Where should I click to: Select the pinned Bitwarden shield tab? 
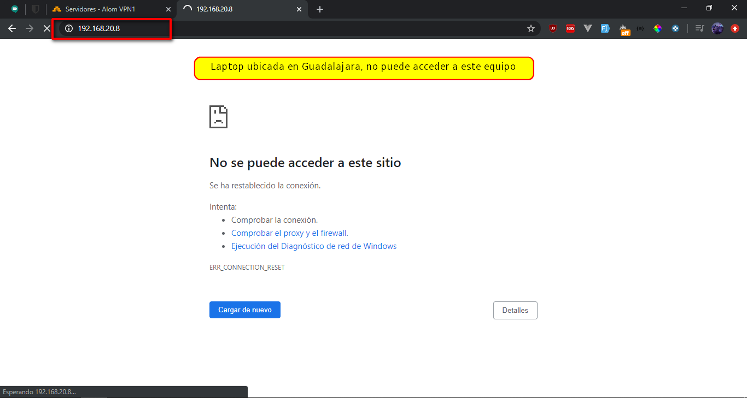pos(36,9)
